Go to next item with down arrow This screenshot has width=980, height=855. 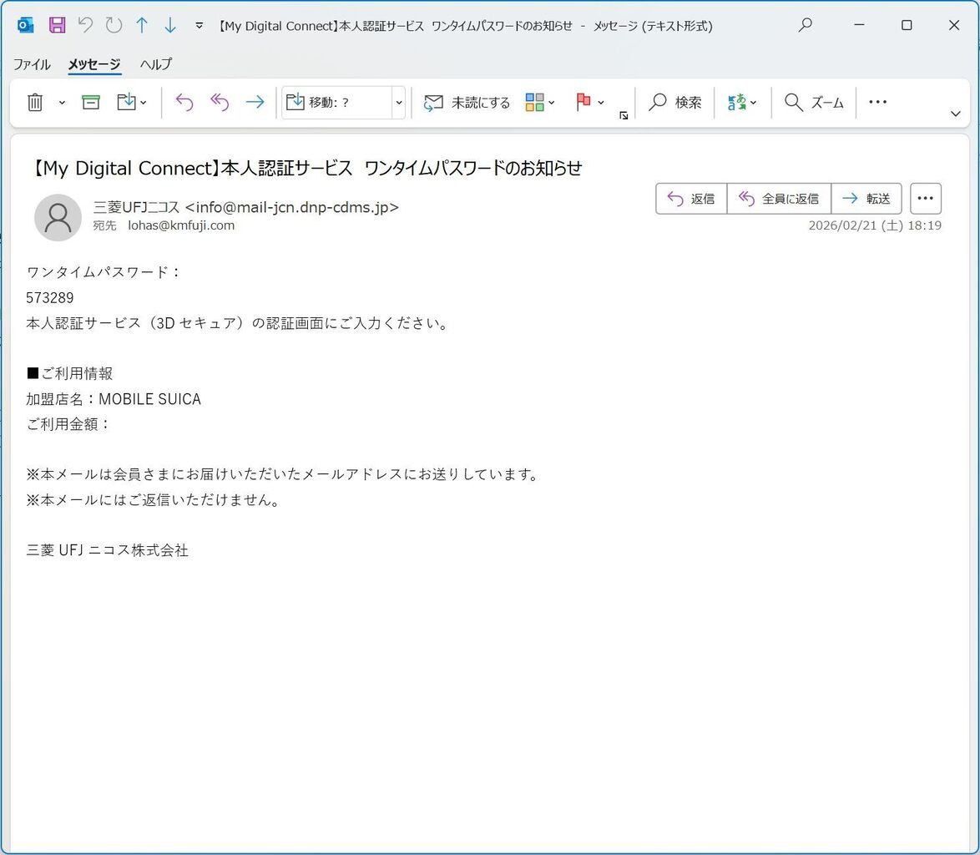170,25
